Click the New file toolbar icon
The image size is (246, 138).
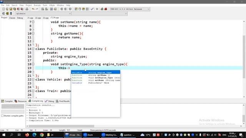click(3, 9)
